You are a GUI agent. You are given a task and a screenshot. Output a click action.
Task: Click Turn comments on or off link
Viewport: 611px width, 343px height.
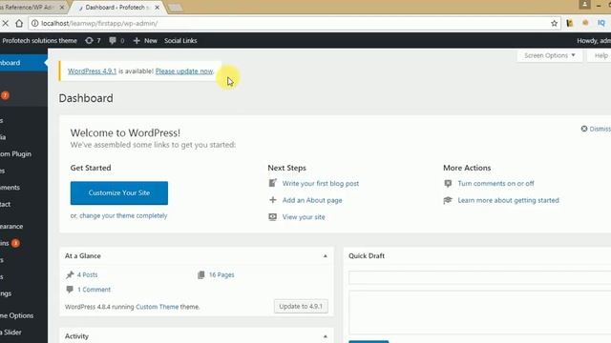click(x=495, y=184)
